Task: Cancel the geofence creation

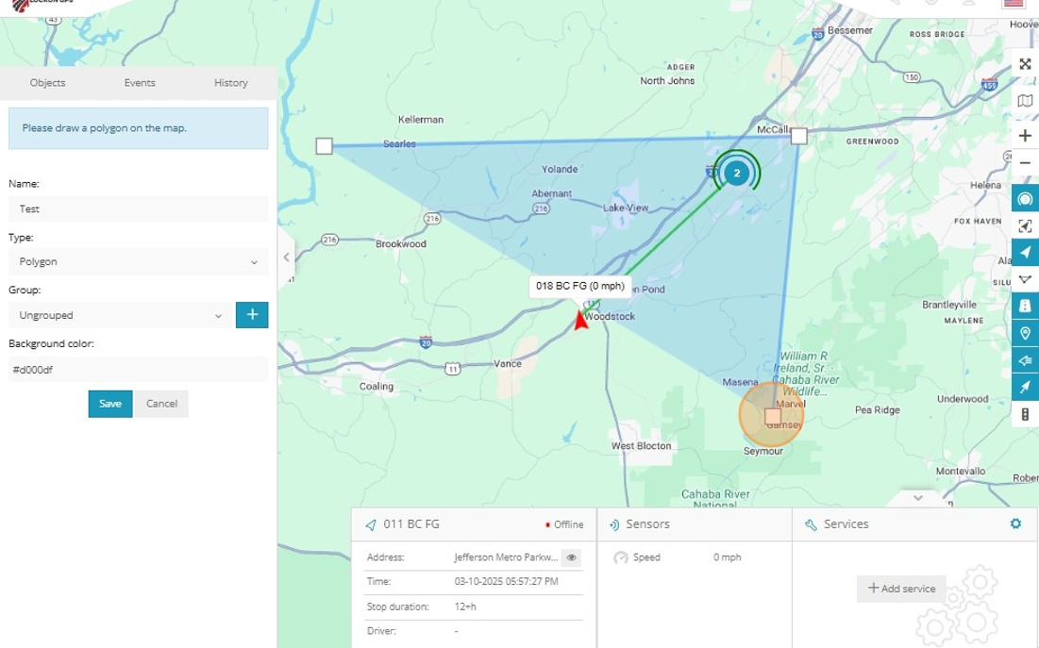Action: pyautogui.click(x=161, y=404)
